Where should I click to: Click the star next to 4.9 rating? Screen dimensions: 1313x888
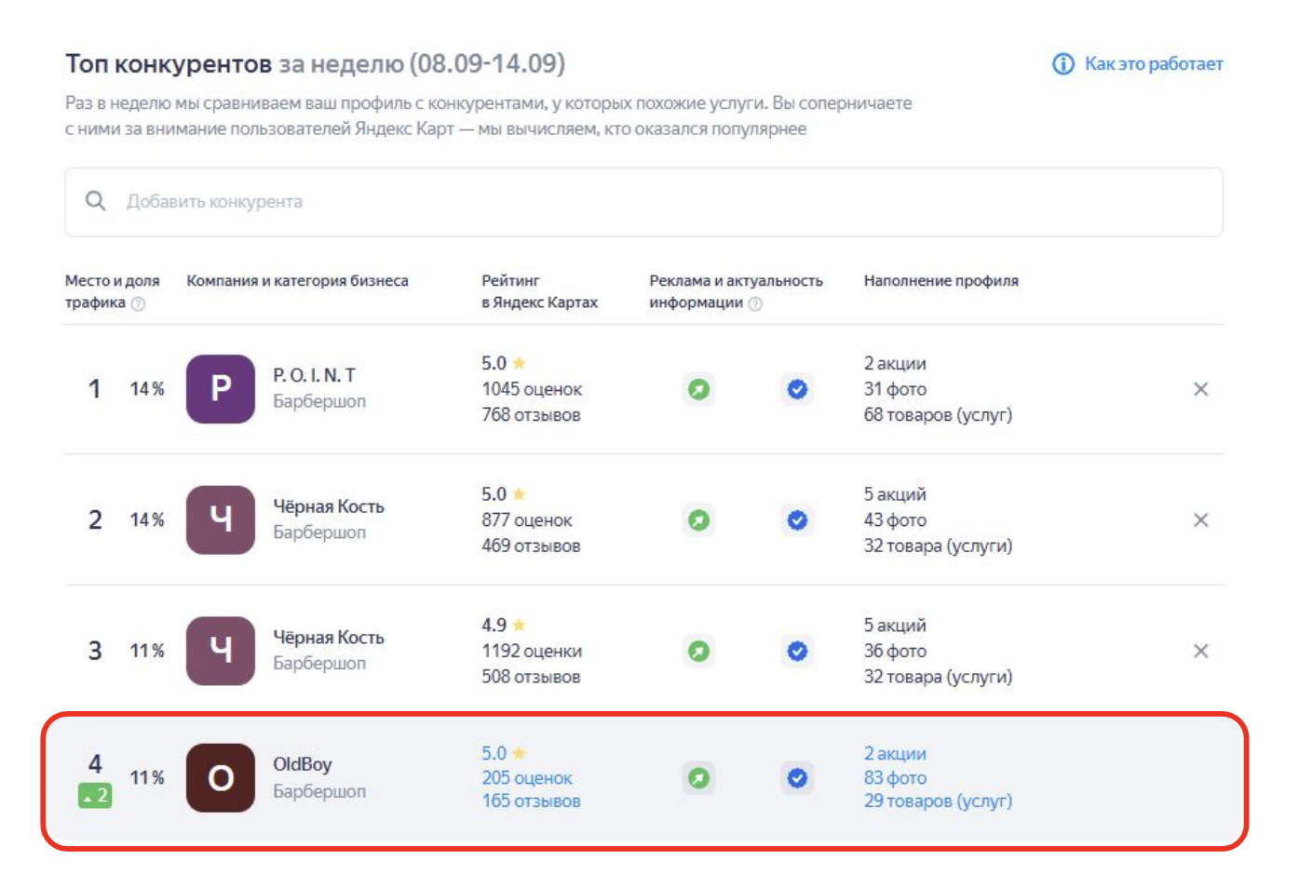click(519, 625)
